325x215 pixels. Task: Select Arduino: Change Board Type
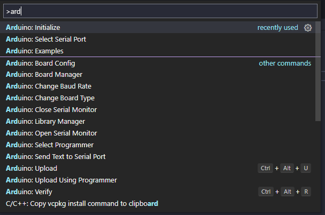pyautogui.click(x=158, y=98)
